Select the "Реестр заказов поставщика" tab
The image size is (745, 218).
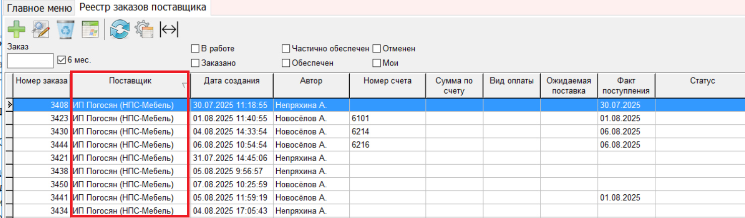tap(143, 8)
